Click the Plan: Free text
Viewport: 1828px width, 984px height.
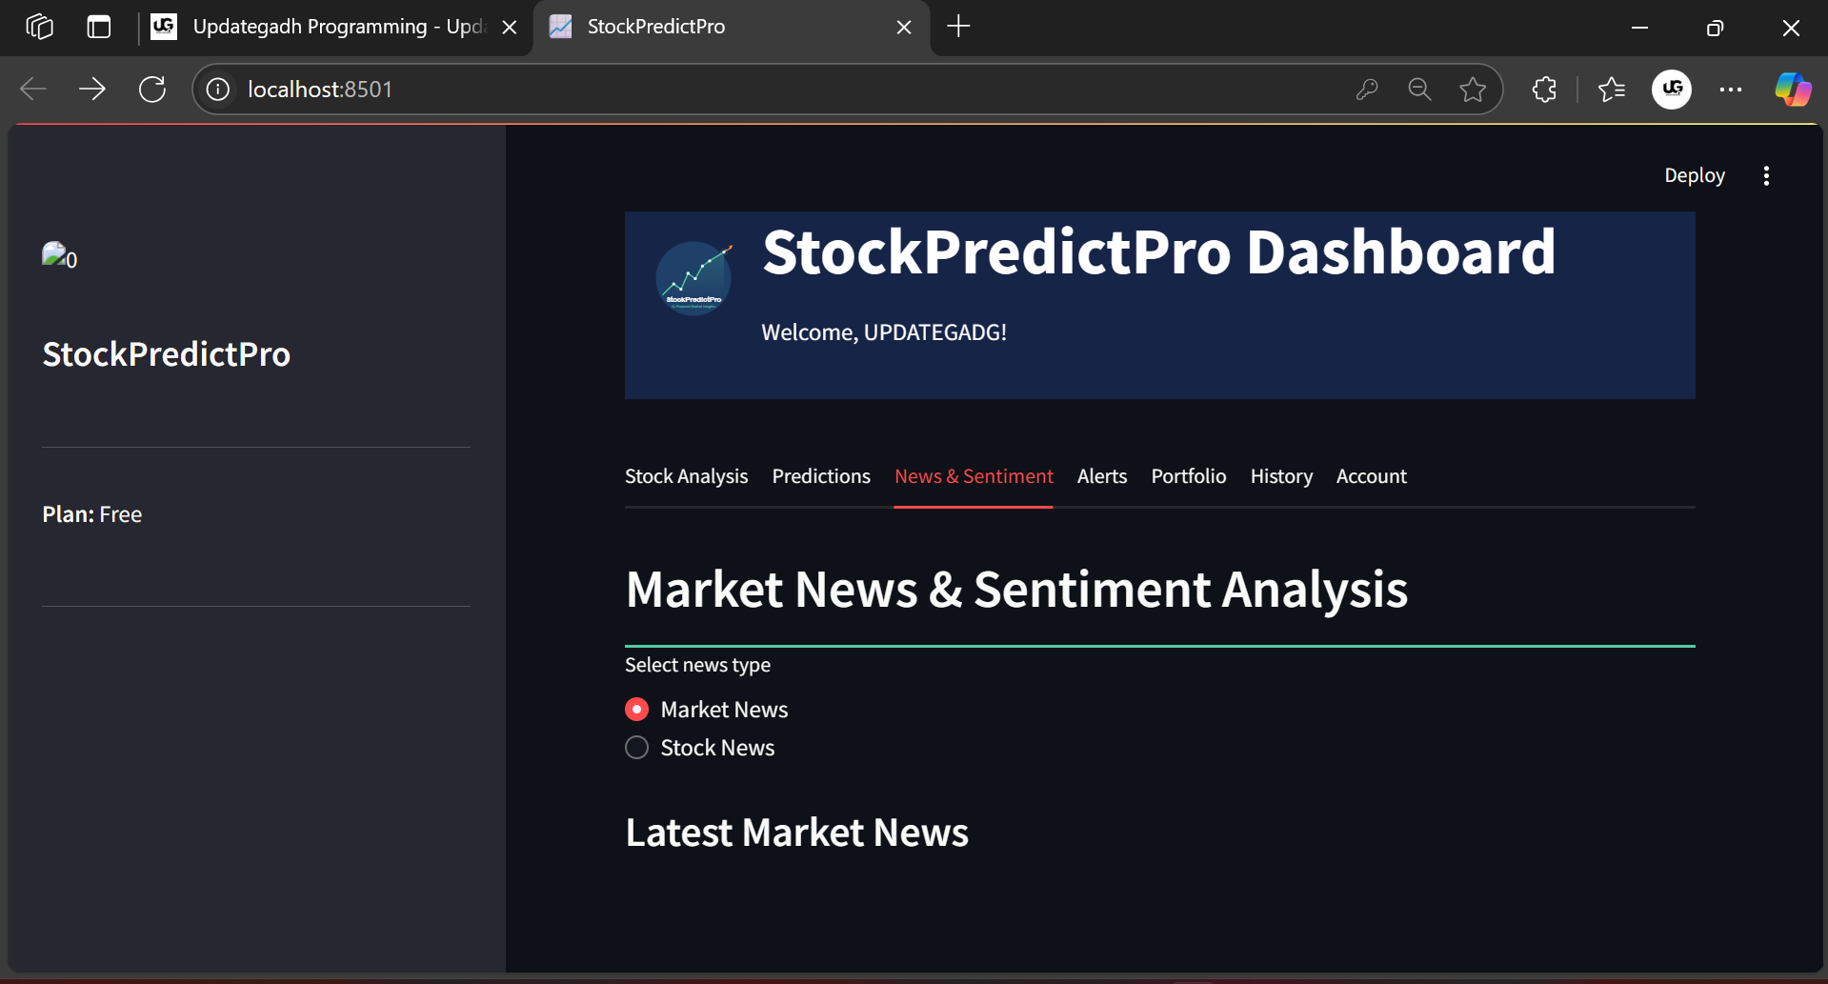point(92,514)
